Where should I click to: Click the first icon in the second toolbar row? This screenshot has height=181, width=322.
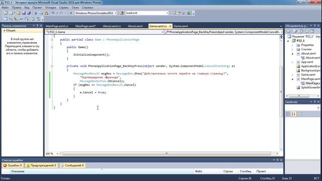(6, 19)
